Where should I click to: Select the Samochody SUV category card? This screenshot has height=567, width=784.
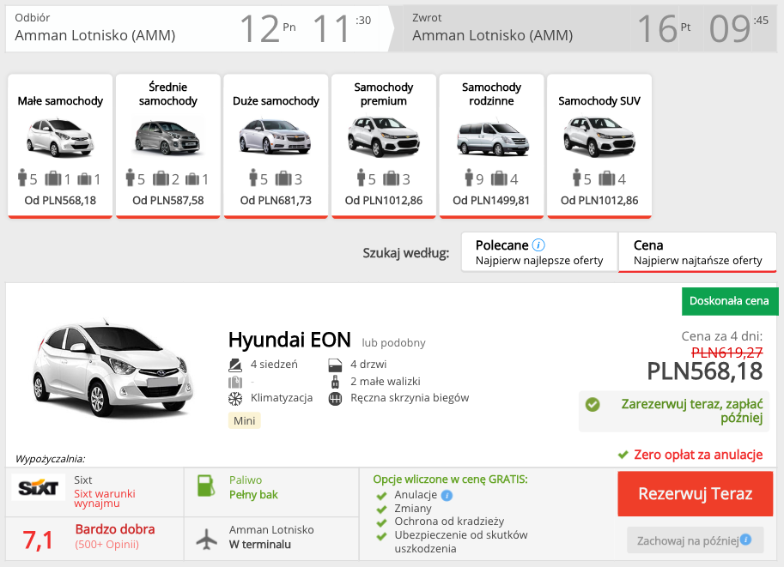pos(599,146)
